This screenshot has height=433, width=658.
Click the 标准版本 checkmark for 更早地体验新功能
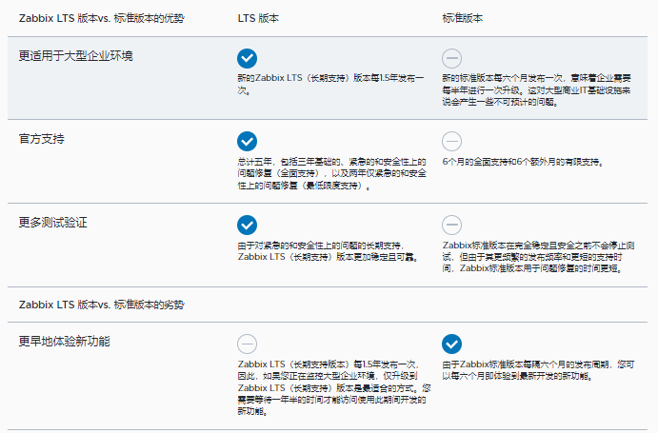[x=452, y=344]
